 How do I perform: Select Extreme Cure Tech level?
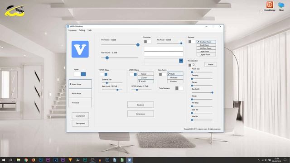point(175,81)
